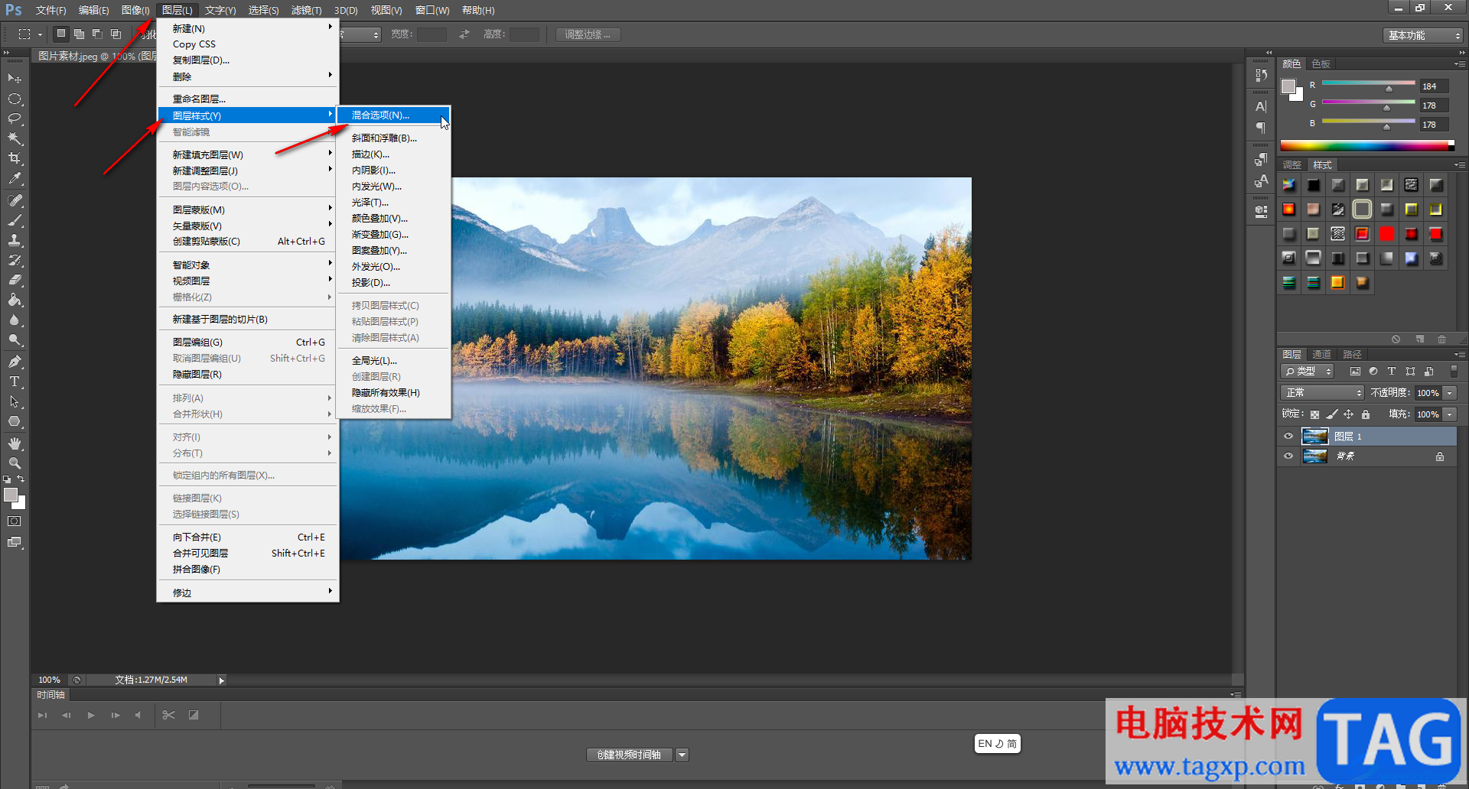
Task: Select the Blur tool
Action: click(x=15, y=320)
